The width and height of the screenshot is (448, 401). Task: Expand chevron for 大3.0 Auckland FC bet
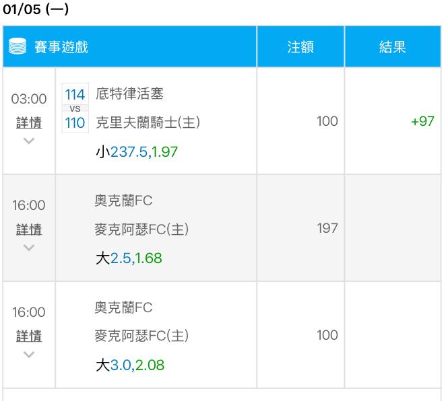(x=29, y=354)
